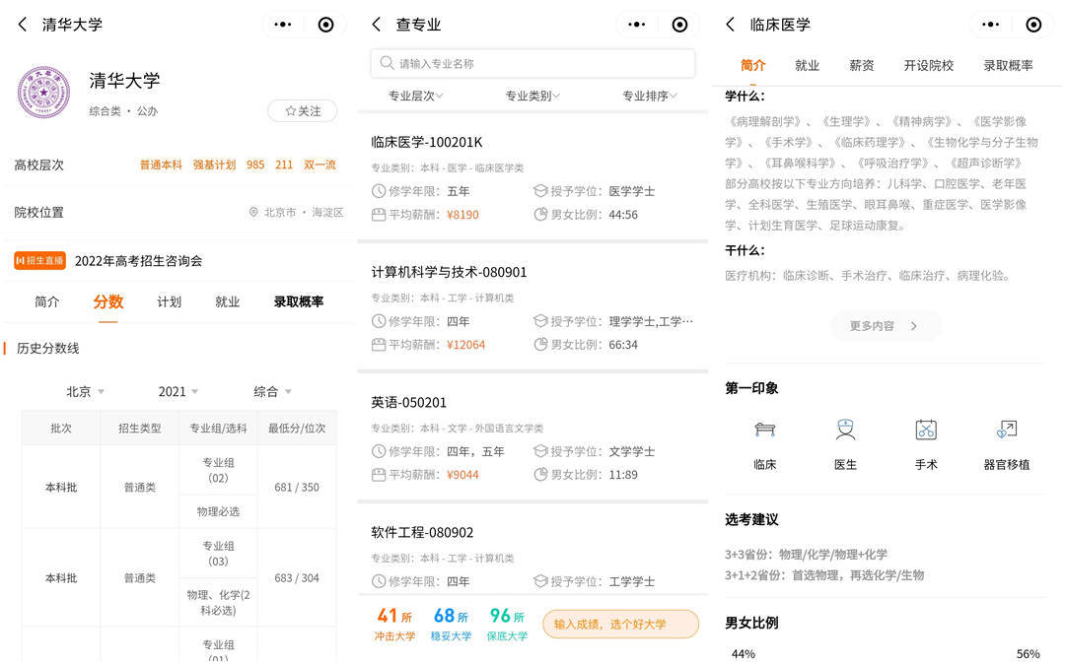Click the 手术 surgery icon
Image resolution: width=1065 pixels, height=664 pixels.
925,430
